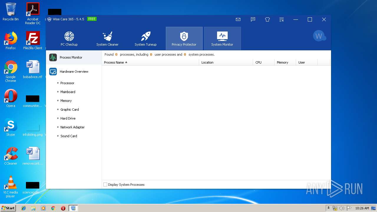Viewport: 377px width, 212px height.
Task: Show hidden tray icons arrow
Action: [x=328, y=208]
